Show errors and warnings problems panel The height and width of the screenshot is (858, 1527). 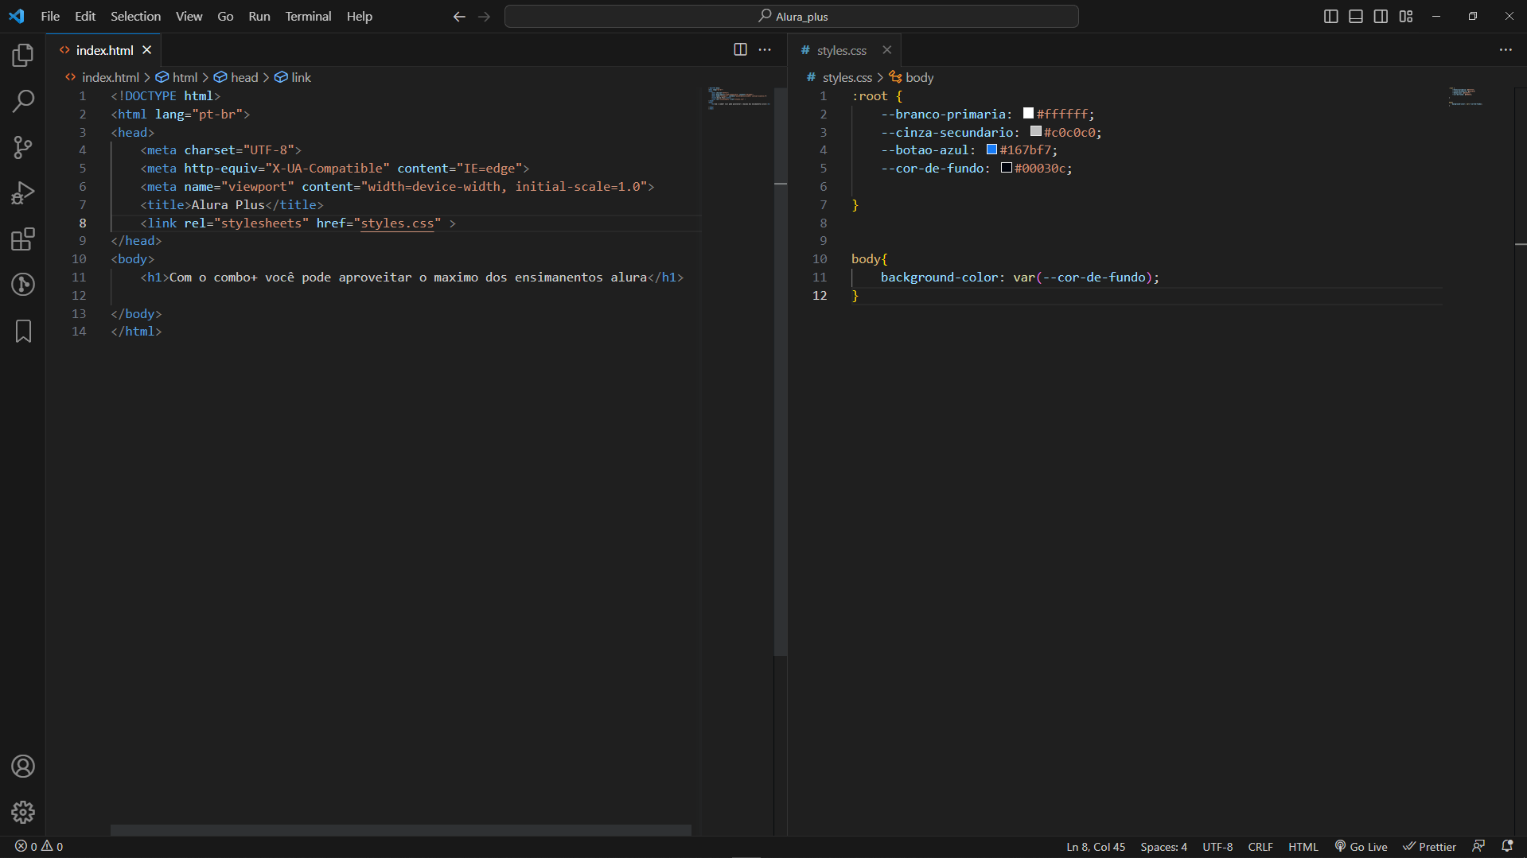(x=39, y=847)
